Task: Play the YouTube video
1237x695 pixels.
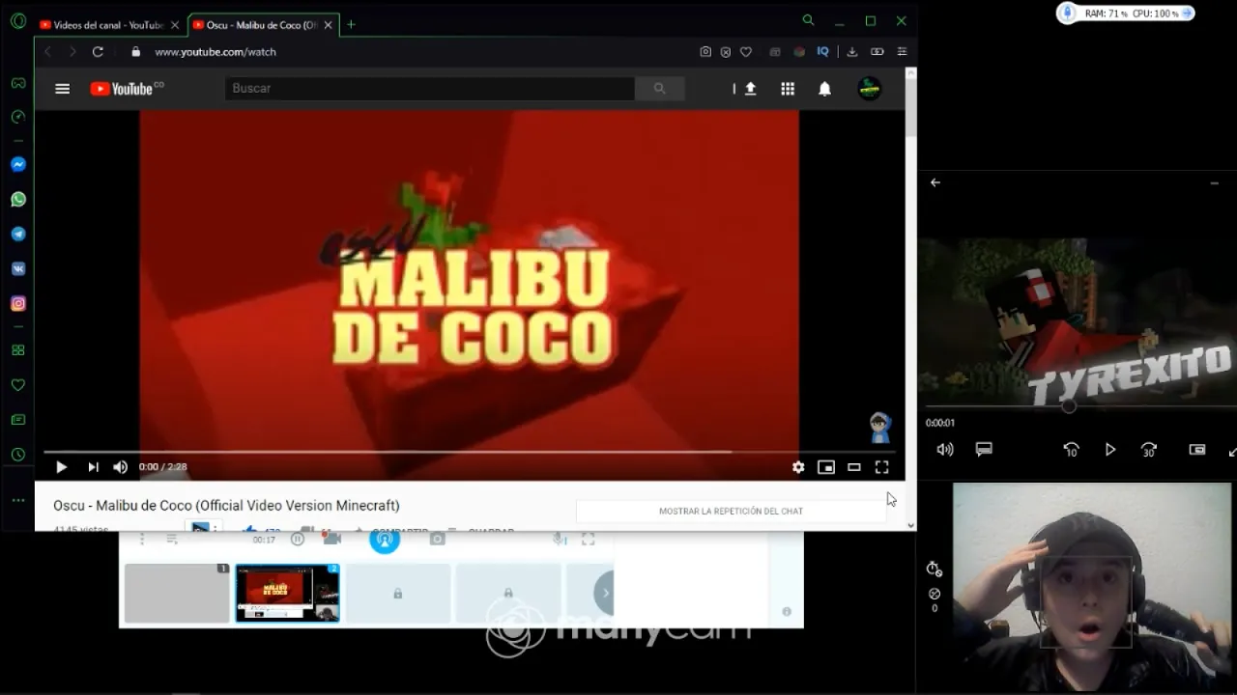Action: pos(61,467)
